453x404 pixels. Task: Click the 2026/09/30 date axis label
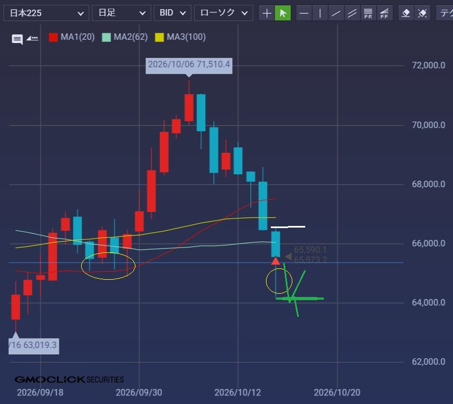click(x=139, y=393)
